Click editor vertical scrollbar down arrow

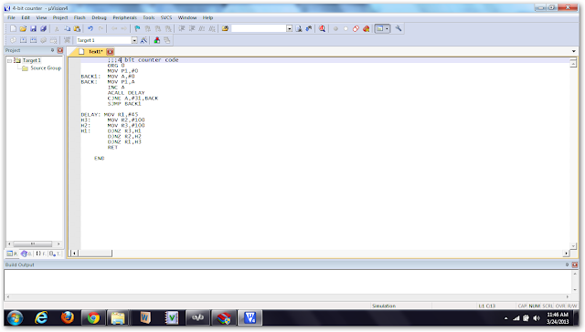click(573, 245)
